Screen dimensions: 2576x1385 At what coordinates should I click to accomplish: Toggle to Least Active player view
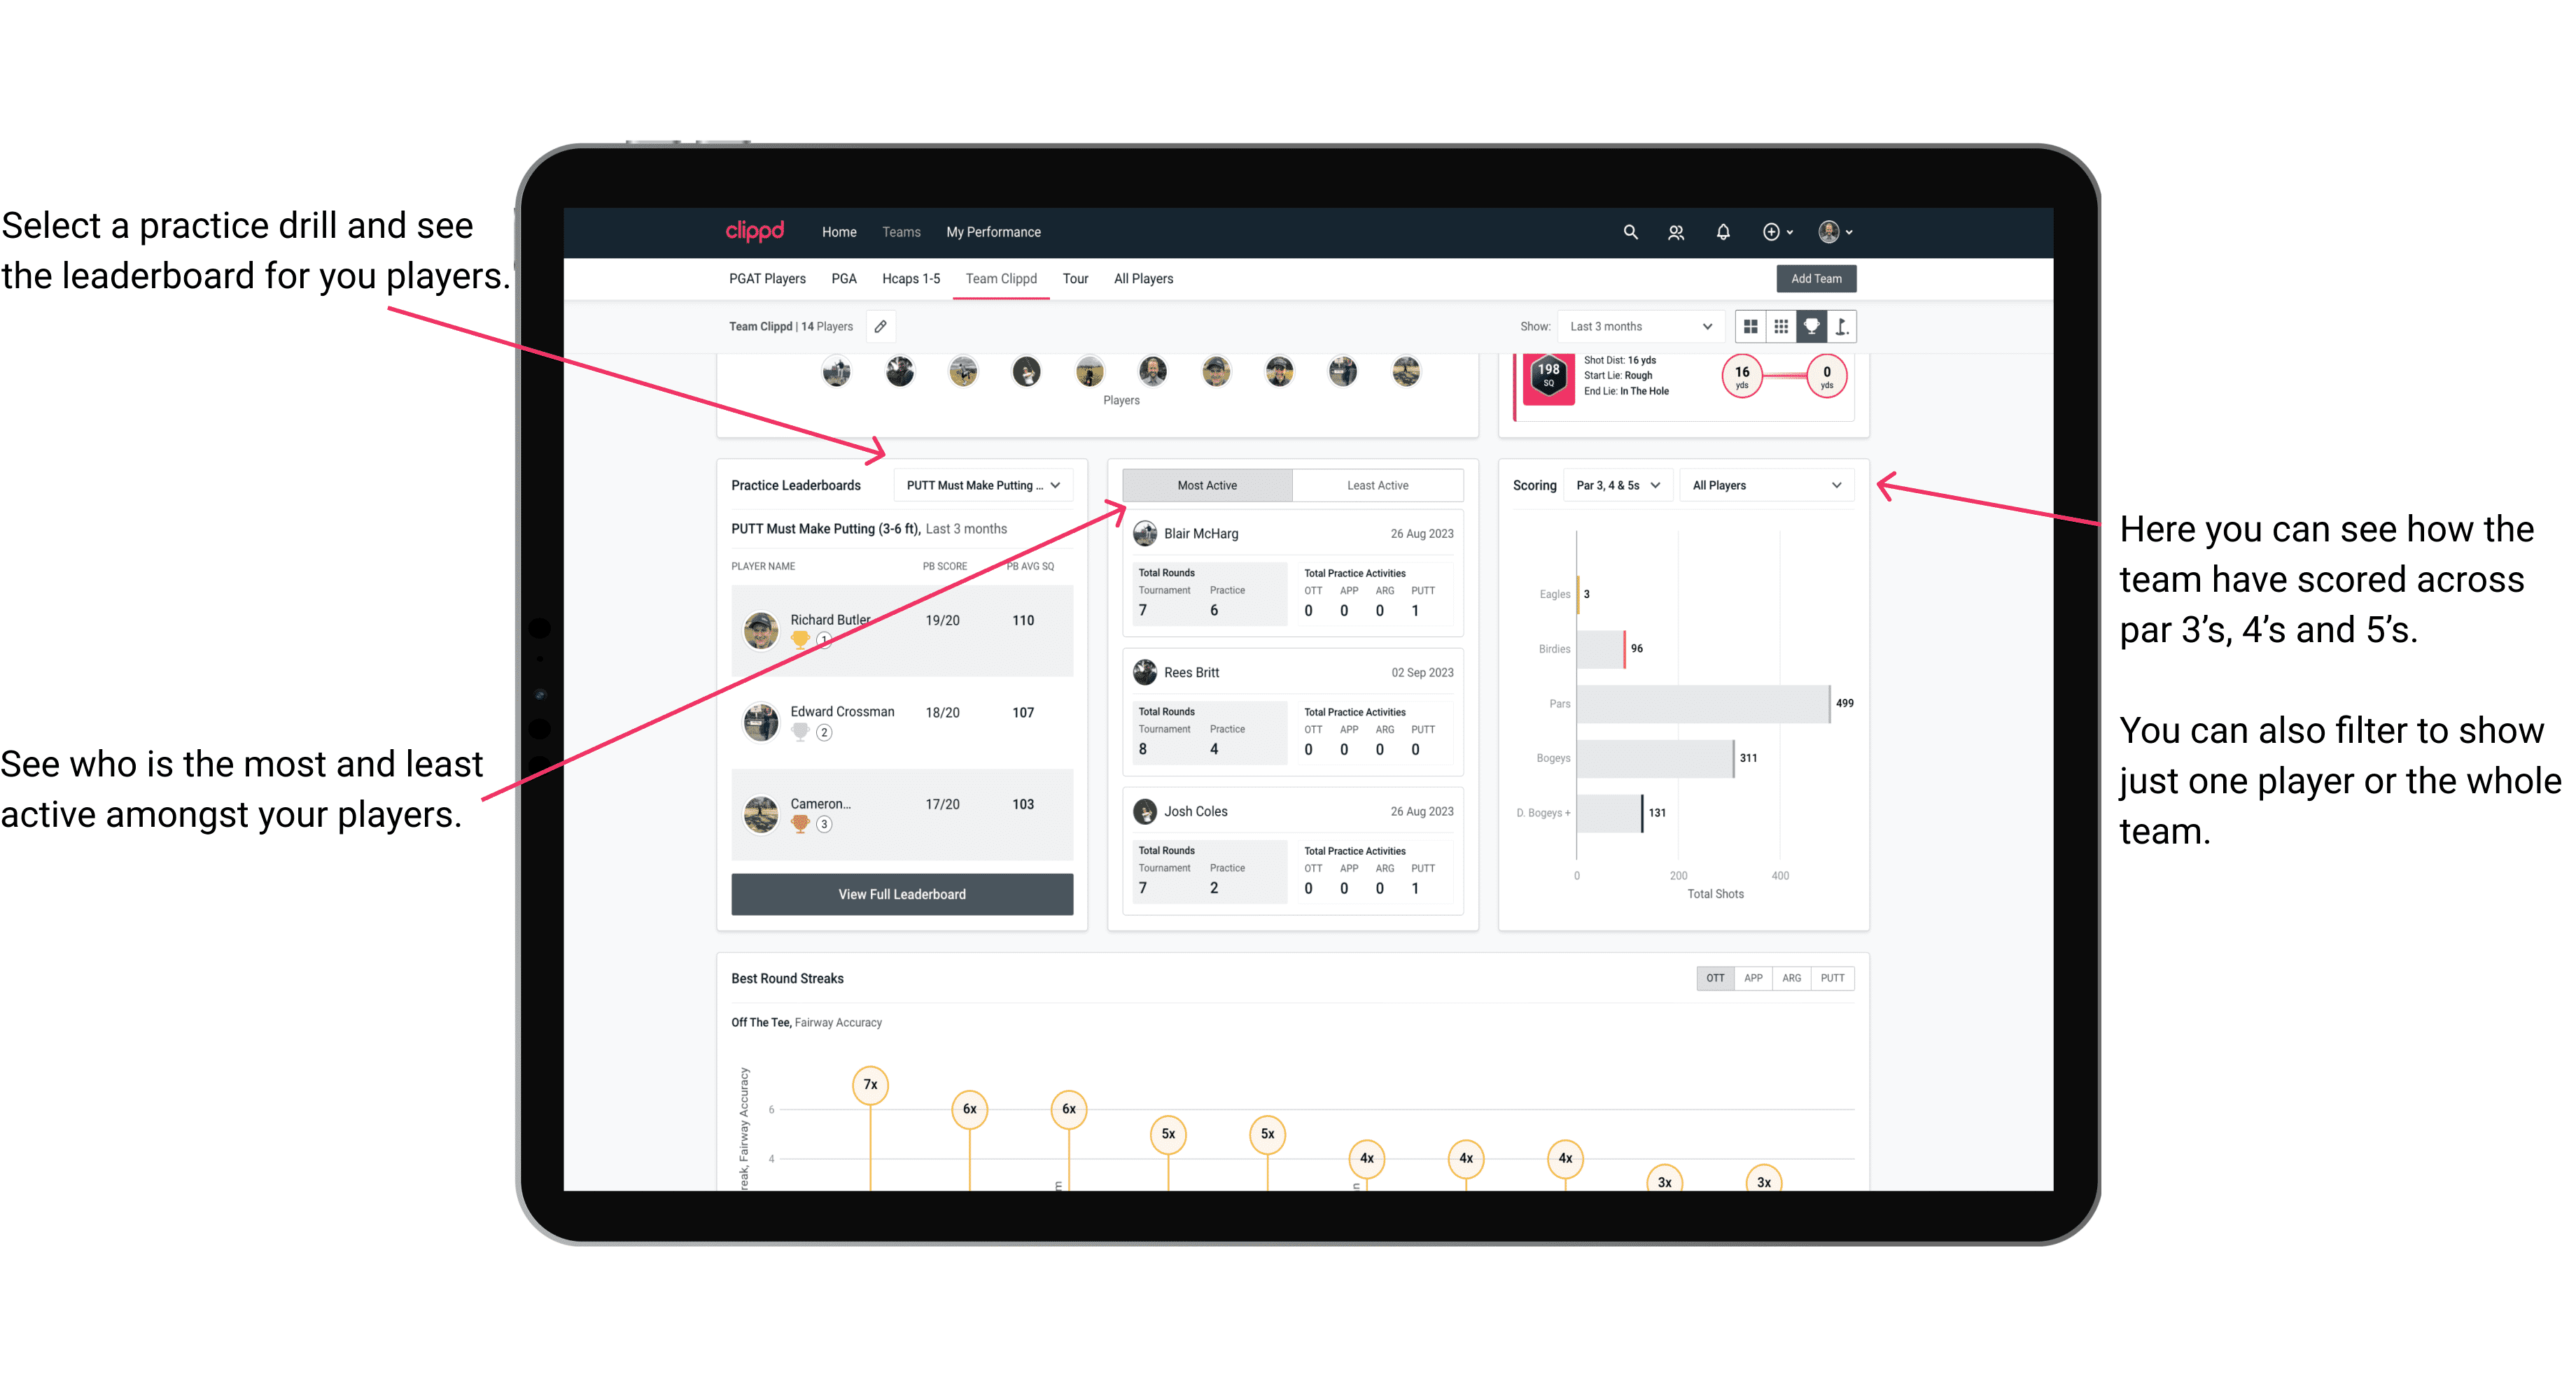[x=1373, y=486]
